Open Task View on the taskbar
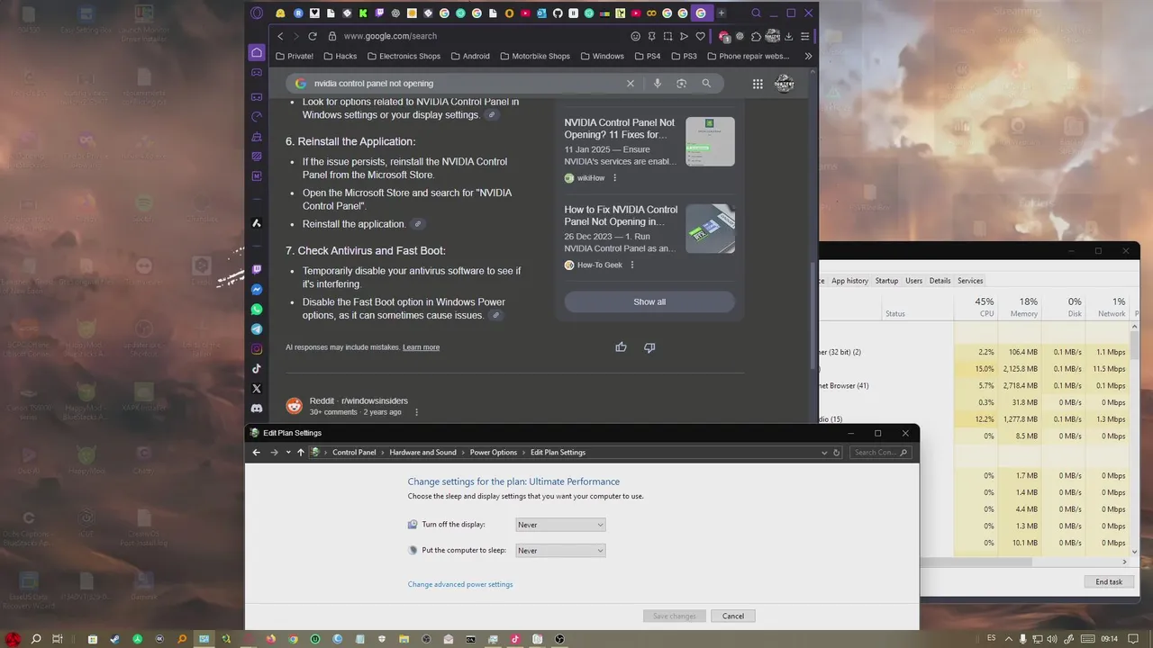This screenshot has width=1153, height=648. (57, 639)
